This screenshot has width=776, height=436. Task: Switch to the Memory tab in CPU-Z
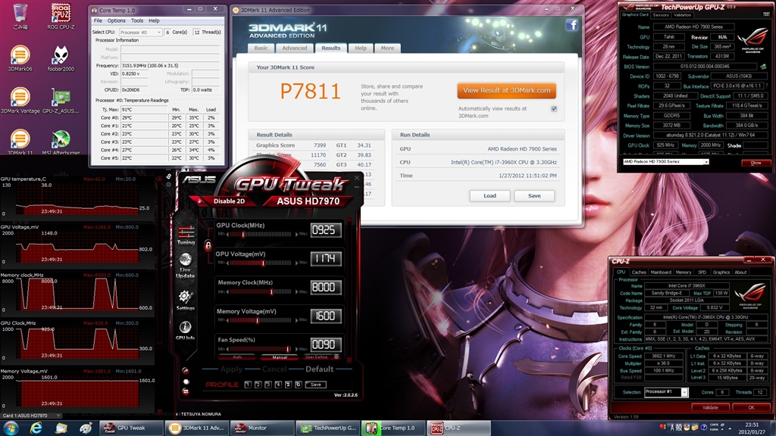click(684, 272)
